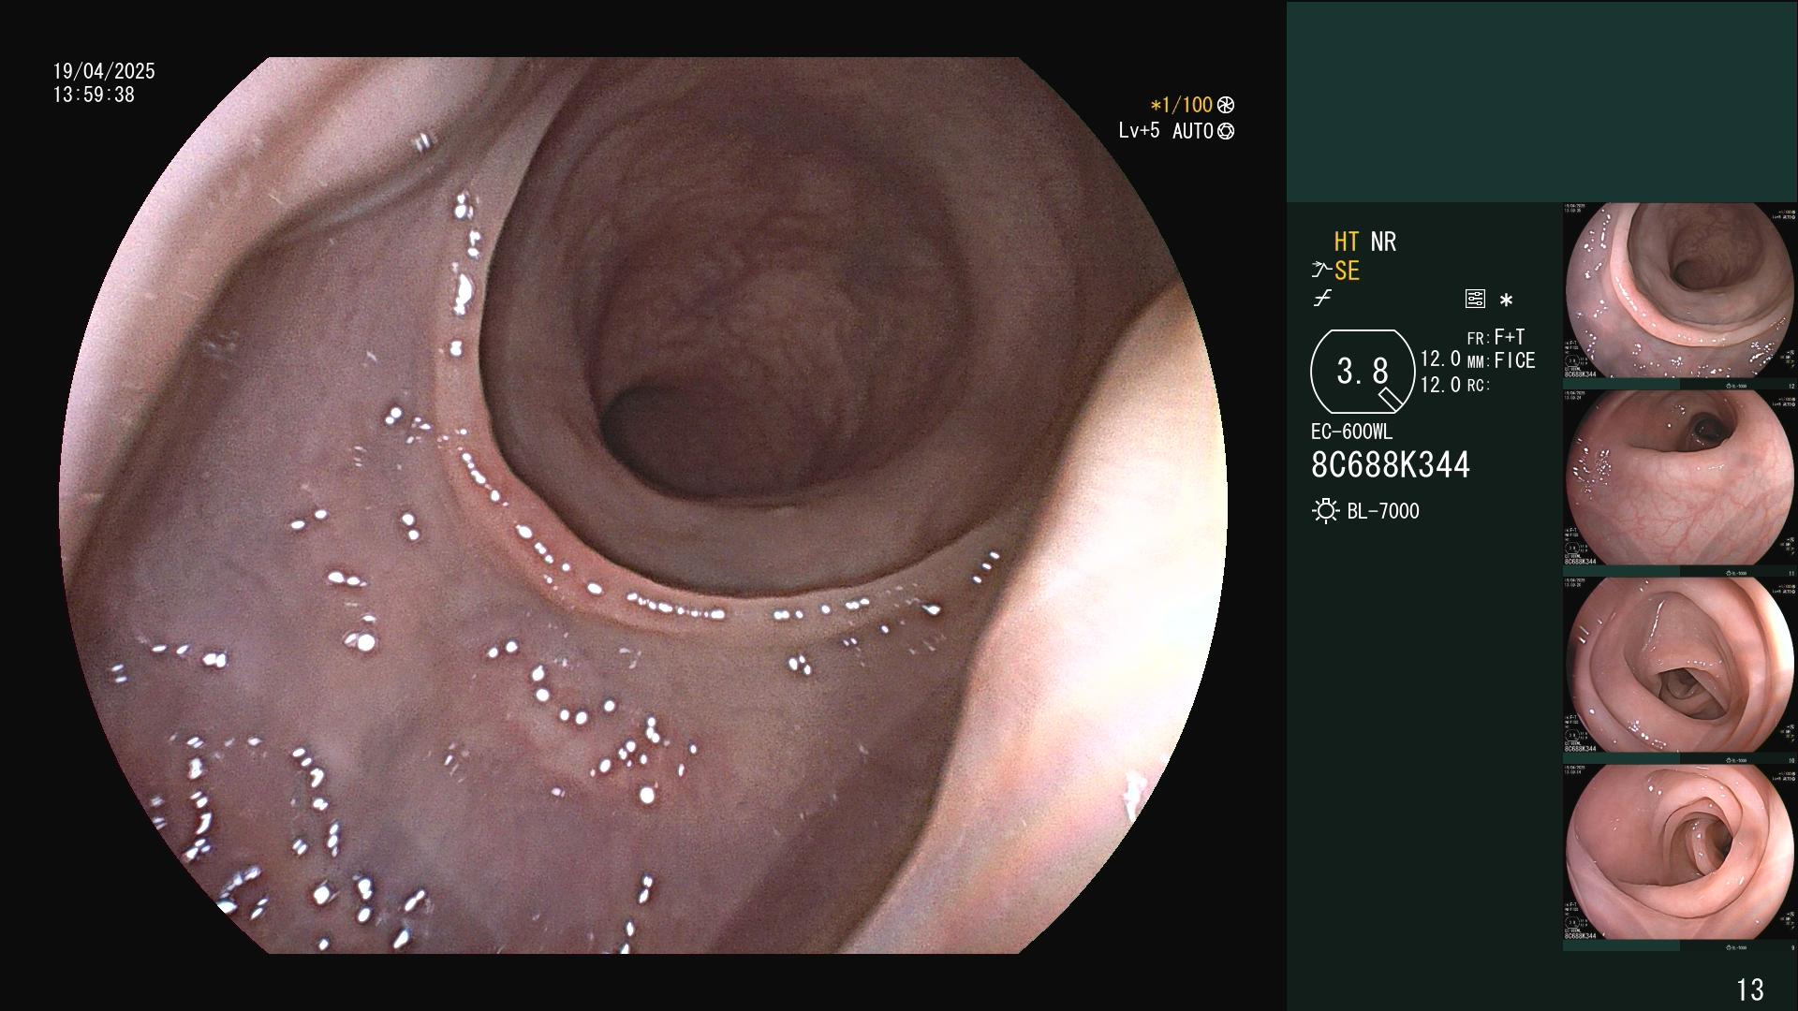The image size is (1798, 1011).
Task: Click the time stamp 13:59:38
Action: point(94,95)
